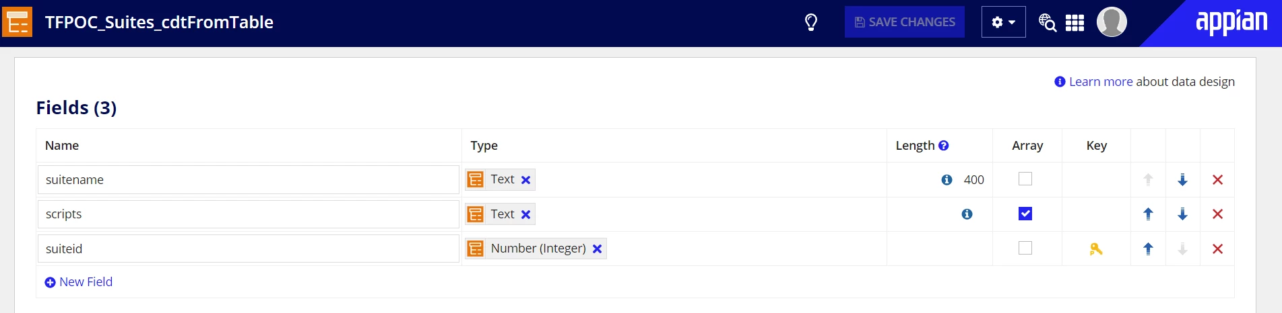Delete the scripts field
The height and width of the screenshot is (313, 1282).
pyautogui.click(x=1217, y=214)
